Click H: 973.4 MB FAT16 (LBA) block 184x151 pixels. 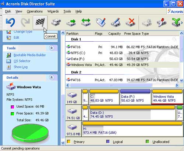coord(132,129)
